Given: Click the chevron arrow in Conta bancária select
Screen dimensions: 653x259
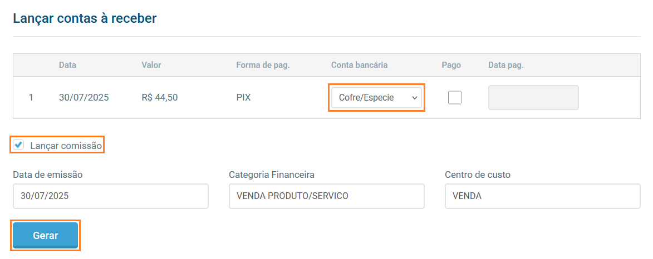Looking at the screenshot, I should [414, 98].
